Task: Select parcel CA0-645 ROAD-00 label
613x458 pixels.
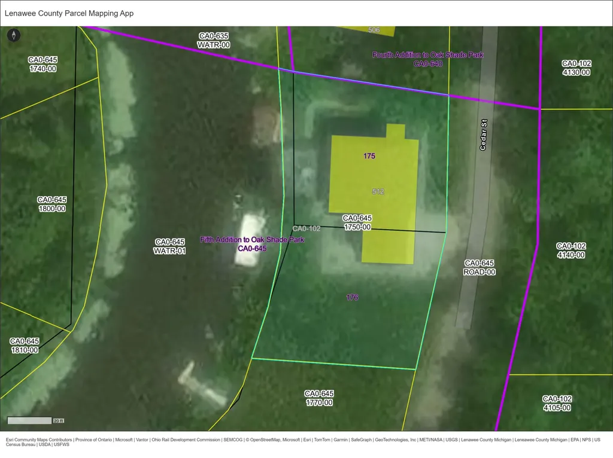Action: [480, 267]
